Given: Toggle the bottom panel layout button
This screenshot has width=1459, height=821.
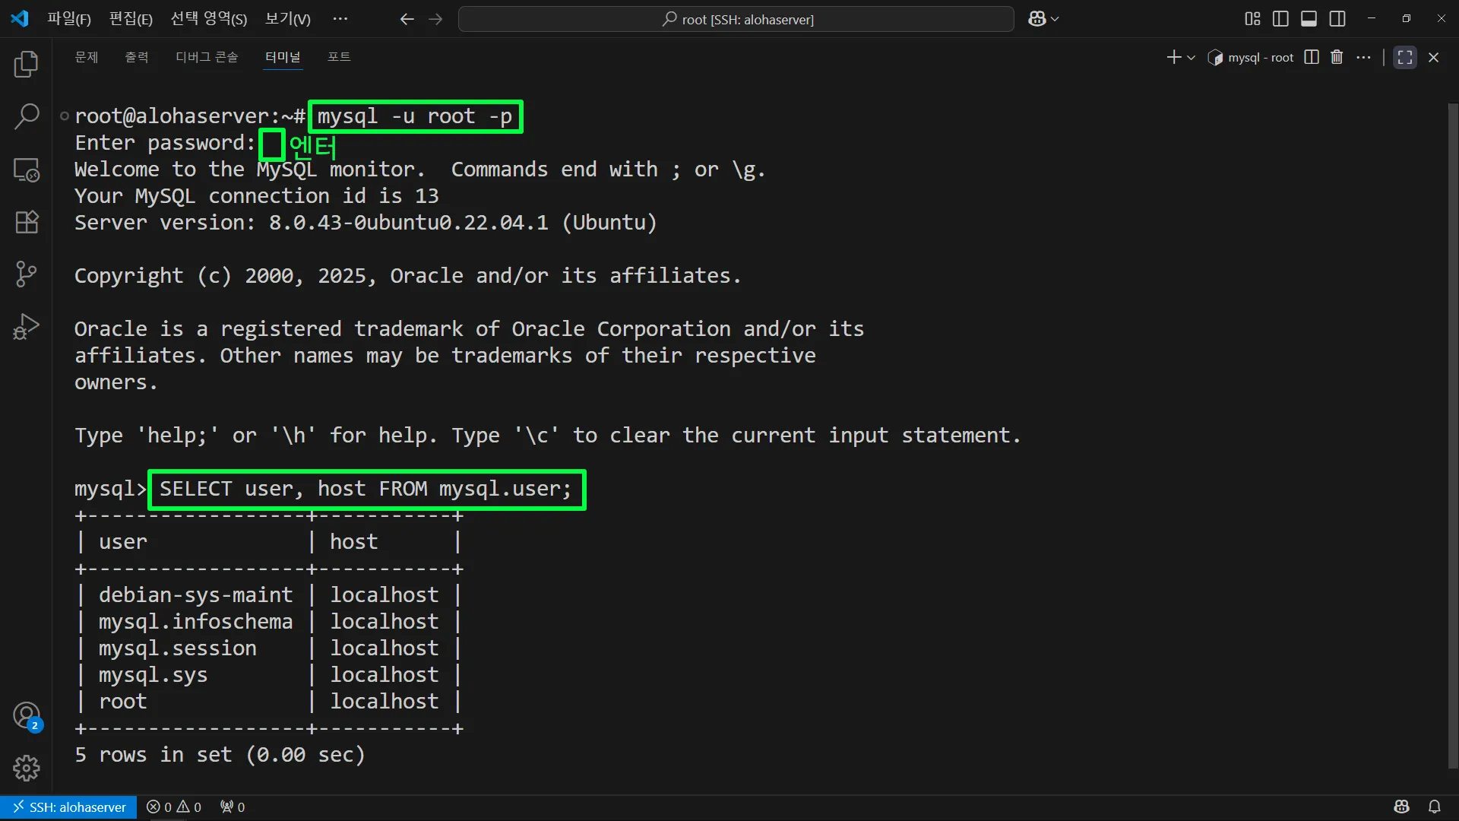Looking at the screenshot, I should 1309,19.
